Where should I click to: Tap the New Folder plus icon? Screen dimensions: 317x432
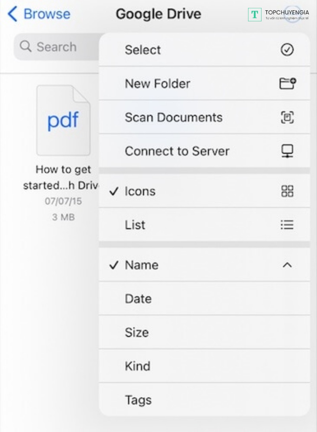287,83
